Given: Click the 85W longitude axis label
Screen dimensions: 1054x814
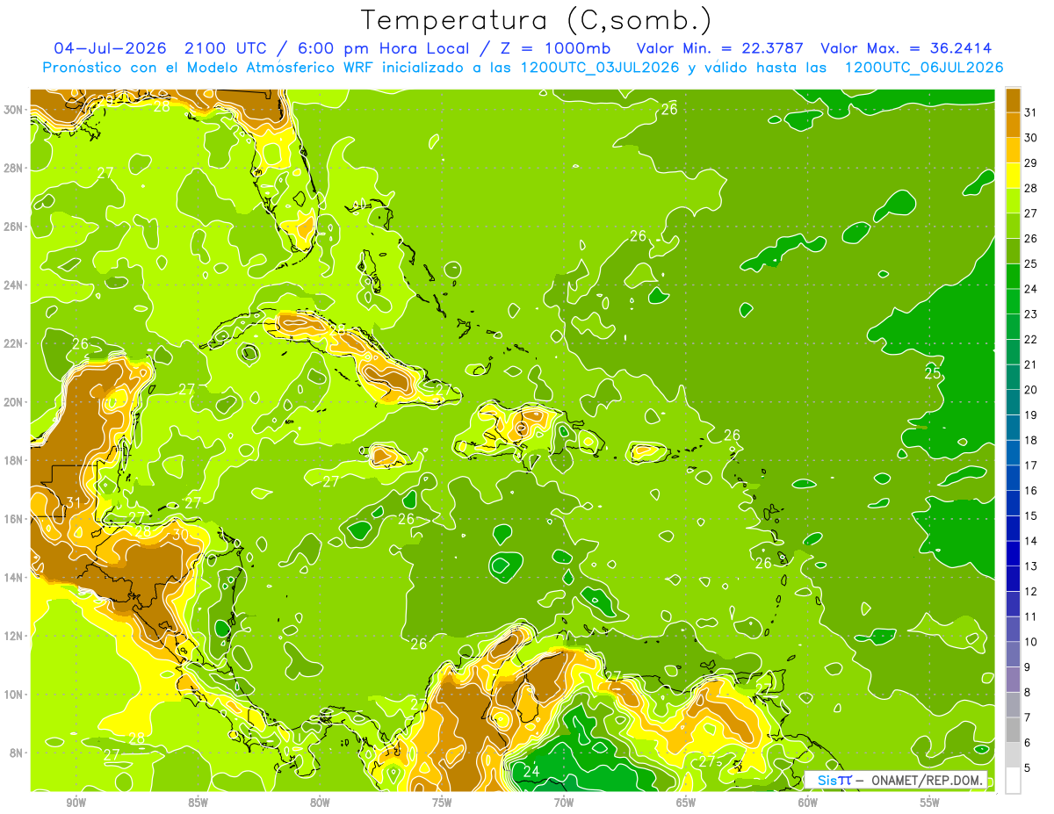Looking at the screenshot, I should 199,803.
